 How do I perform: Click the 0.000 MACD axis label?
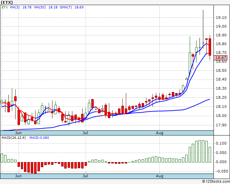click(x=221, y=162)
